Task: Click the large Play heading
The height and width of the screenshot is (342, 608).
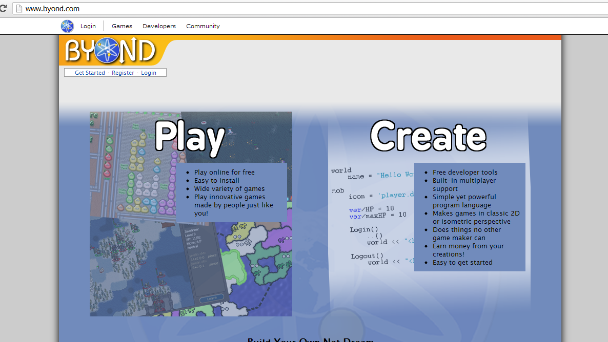Action: [190, 138]
